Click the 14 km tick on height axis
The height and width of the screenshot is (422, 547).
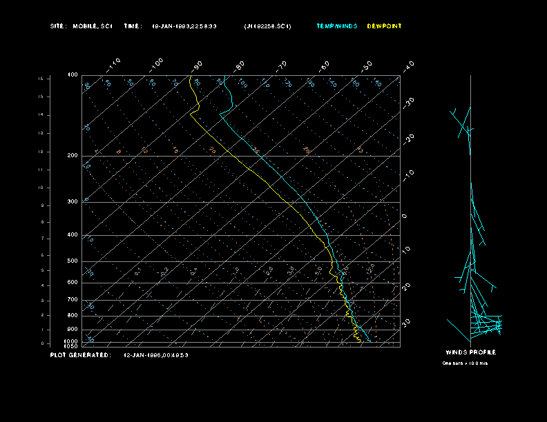click(x=41, y=115)
